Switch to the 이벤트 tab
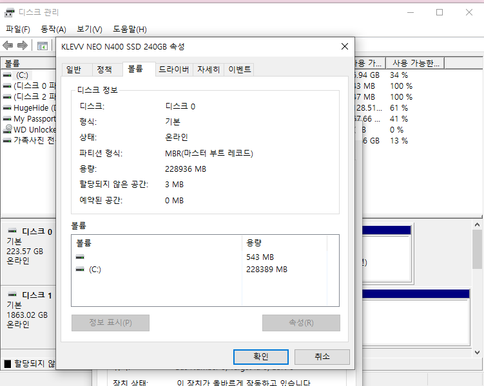This screenshot has height=386, width=484. click(x=240, y=69)
